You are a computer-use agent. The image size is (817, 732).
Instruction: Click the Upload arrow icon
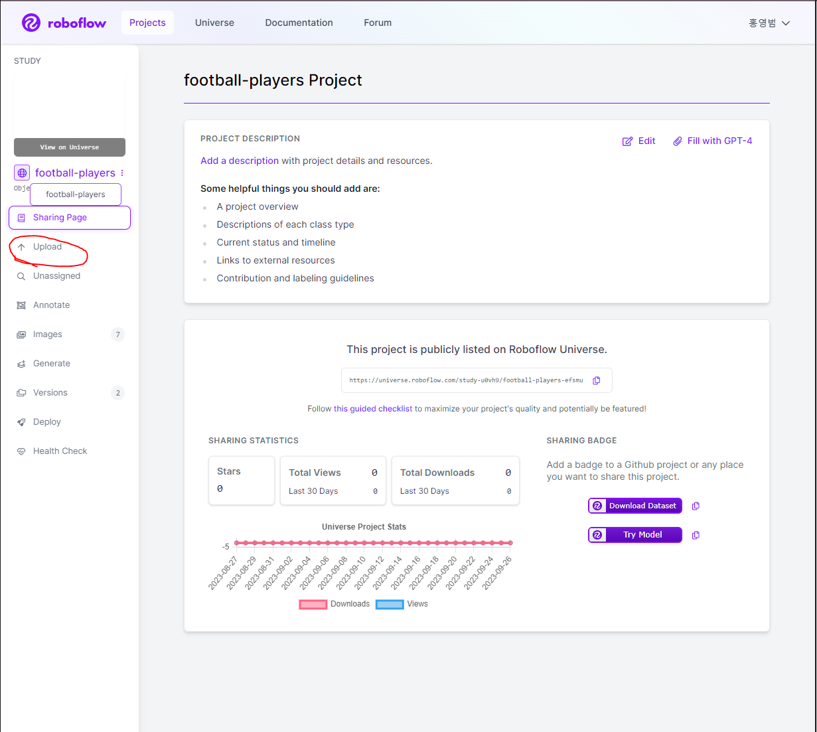click(21, 247)
